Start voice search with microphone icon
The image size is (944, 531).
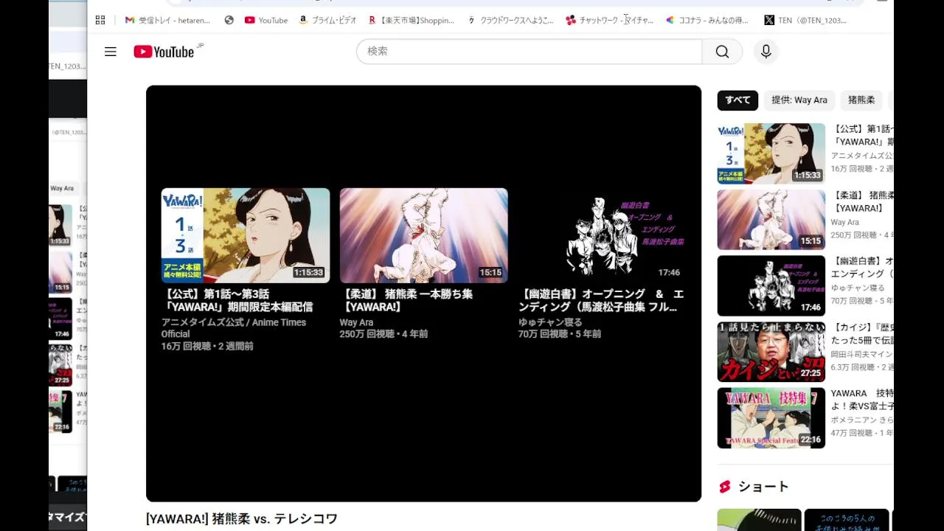pos(766,52)
